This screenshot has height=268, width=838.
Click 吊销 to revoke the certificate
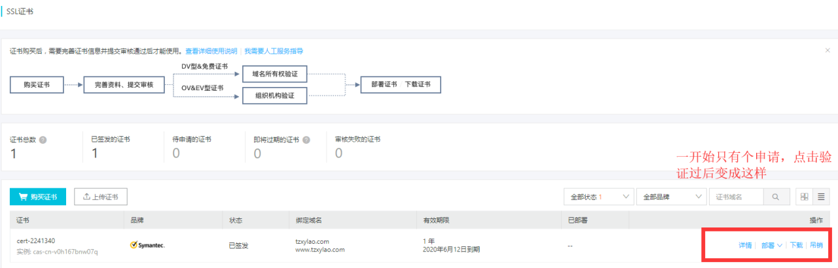[x=816, y=245]
